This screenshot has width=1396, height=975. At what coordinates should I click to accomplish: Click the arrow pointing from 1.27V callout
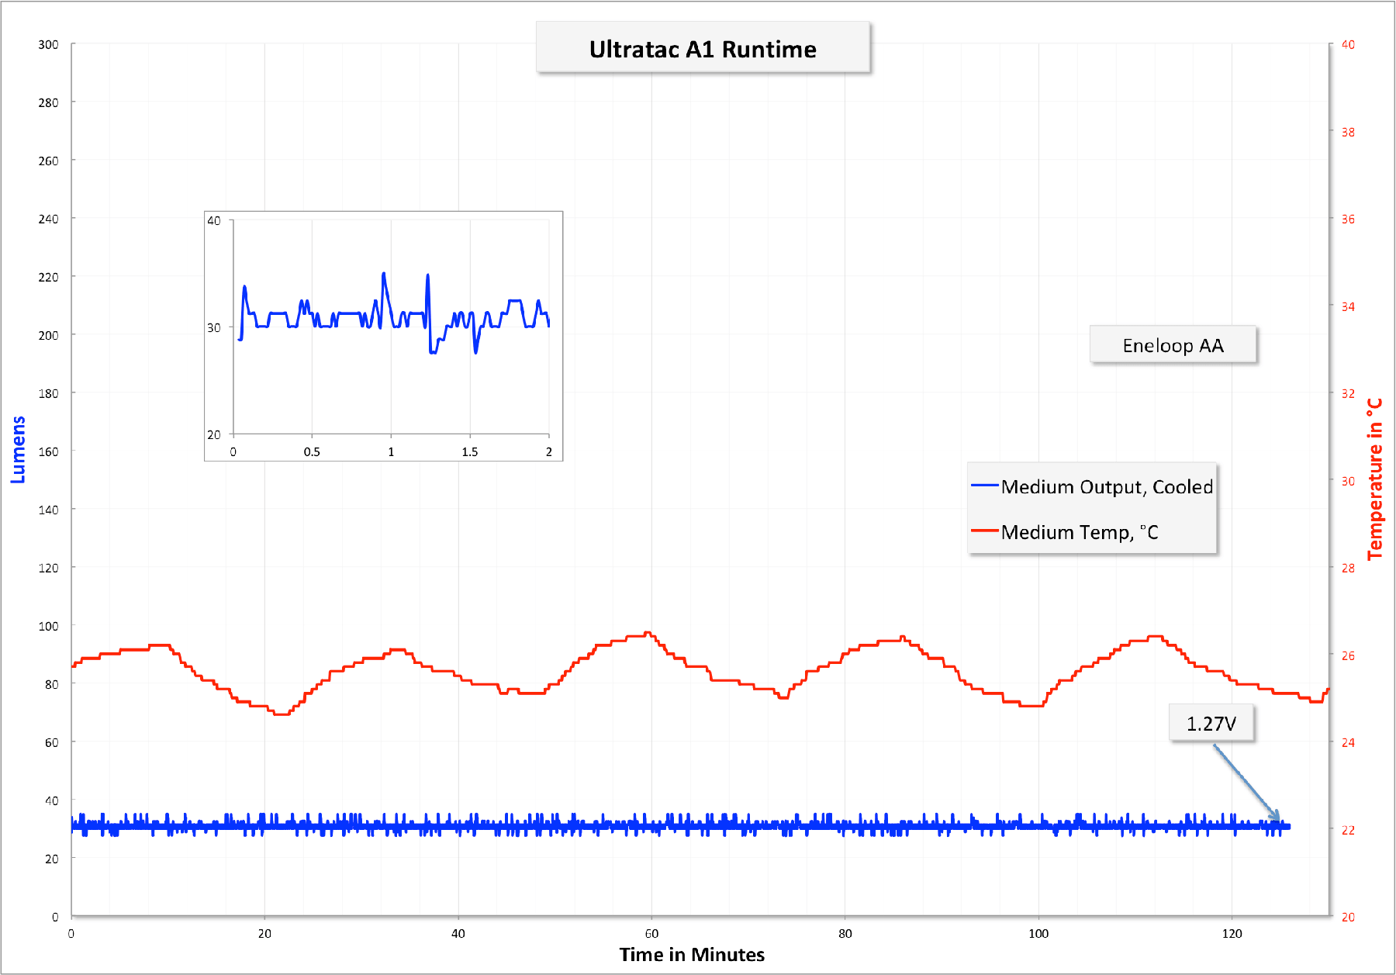[1247, 782]
